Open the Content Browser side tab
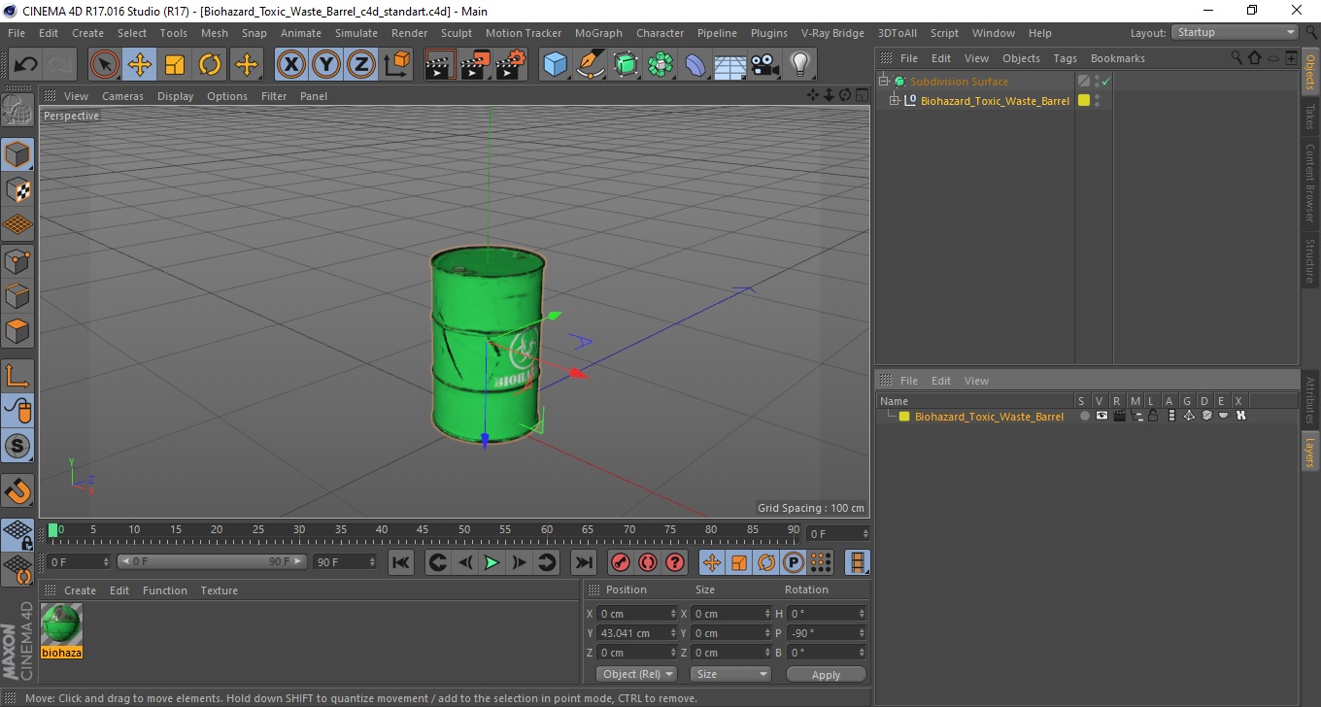 1310,183
